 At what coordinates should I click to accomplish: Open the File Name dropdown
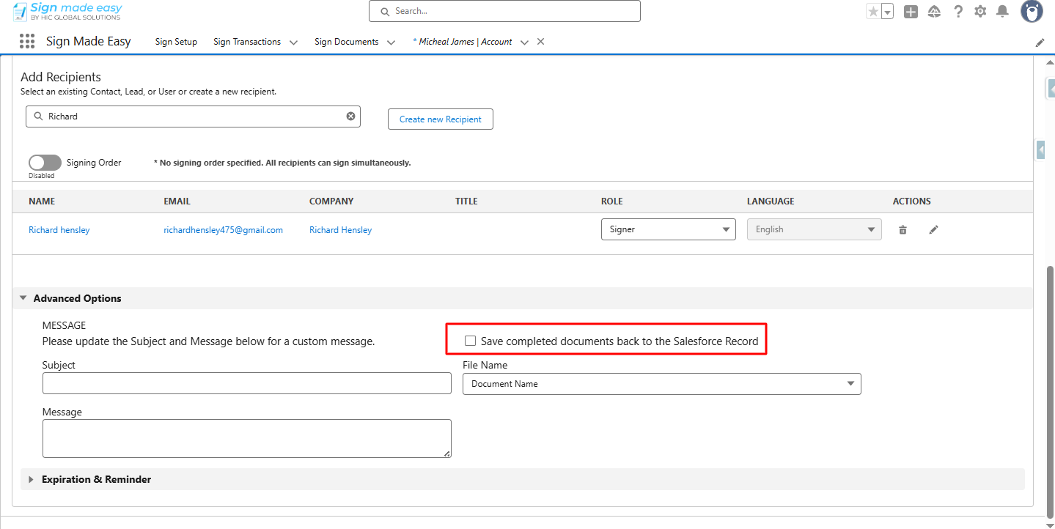(x=661, y=384)
